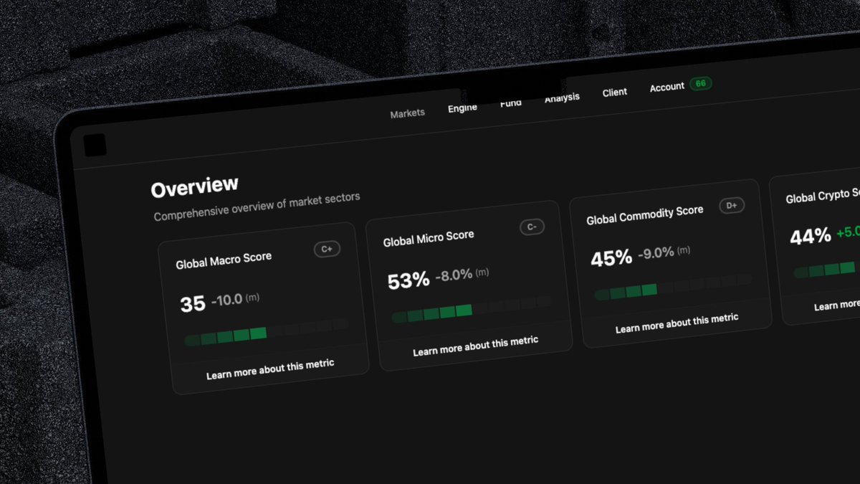The height and width of the screenshot is (484, 860).
Task: Click the C- grade badge
Action: point(532,227)
